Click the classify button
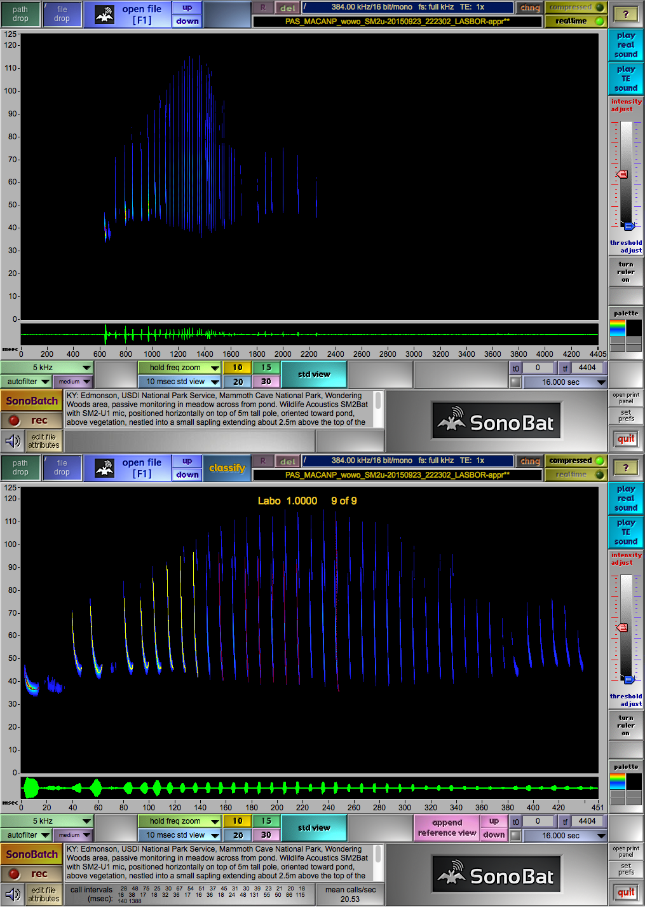 227,468
